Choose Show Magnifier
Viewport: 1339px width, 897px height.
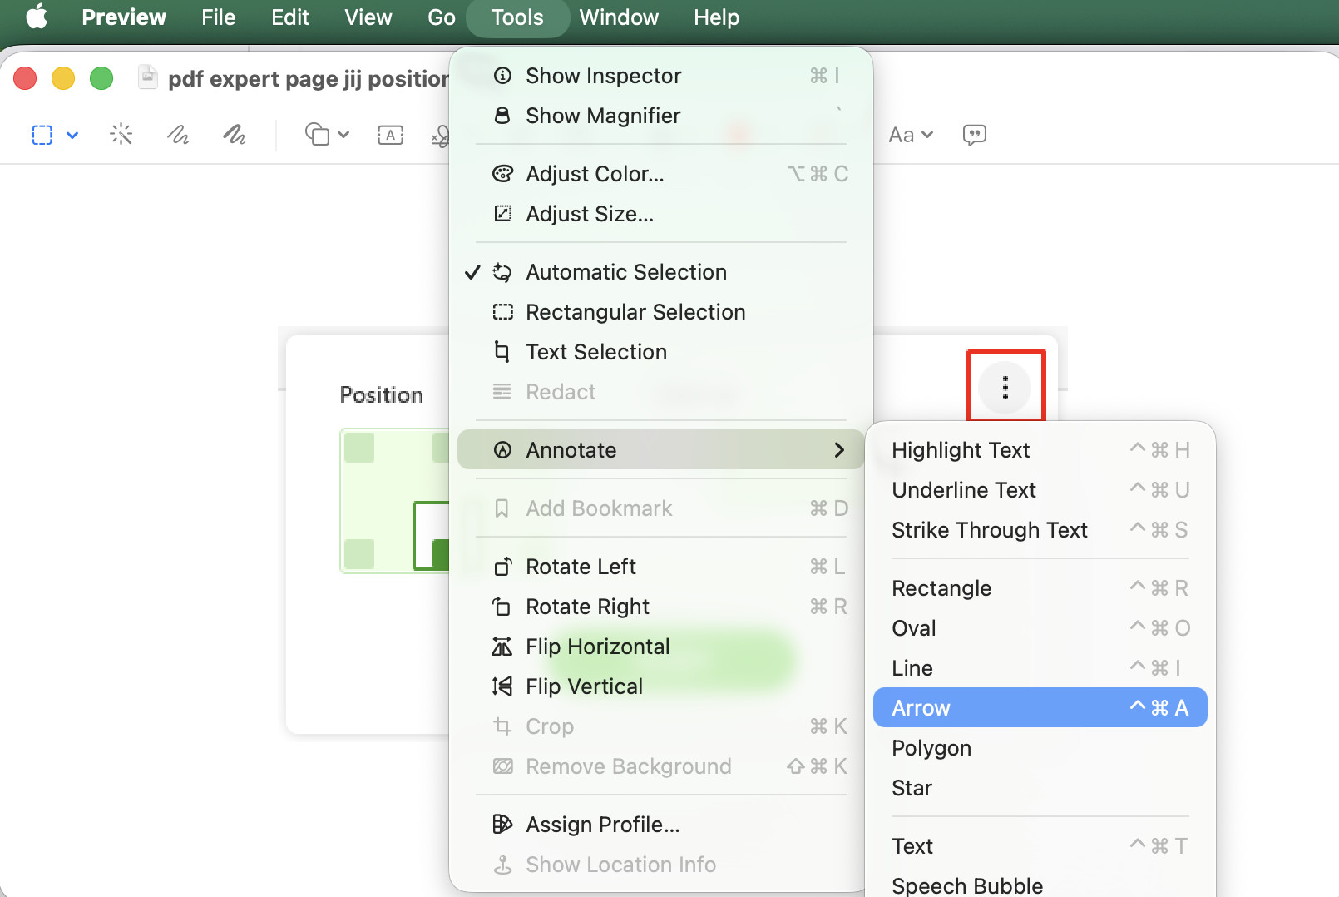point(661,116)
